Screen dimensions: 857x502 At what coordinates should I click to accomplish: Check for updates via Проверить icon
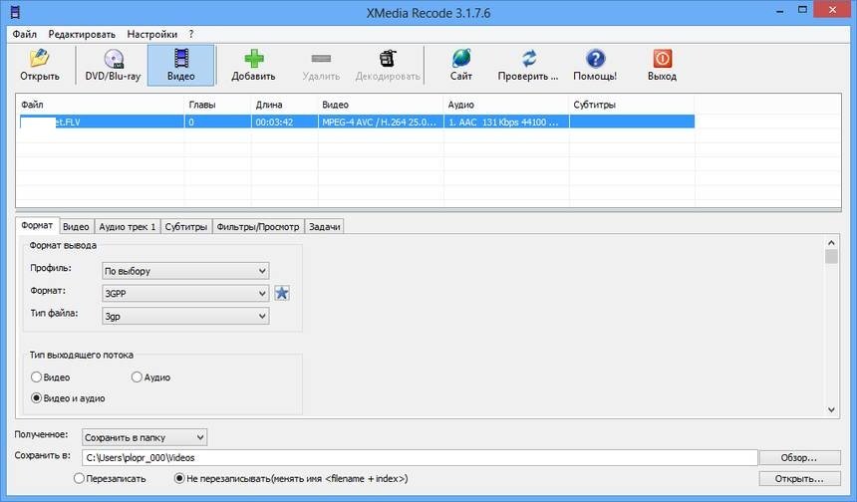click(528, 59)
